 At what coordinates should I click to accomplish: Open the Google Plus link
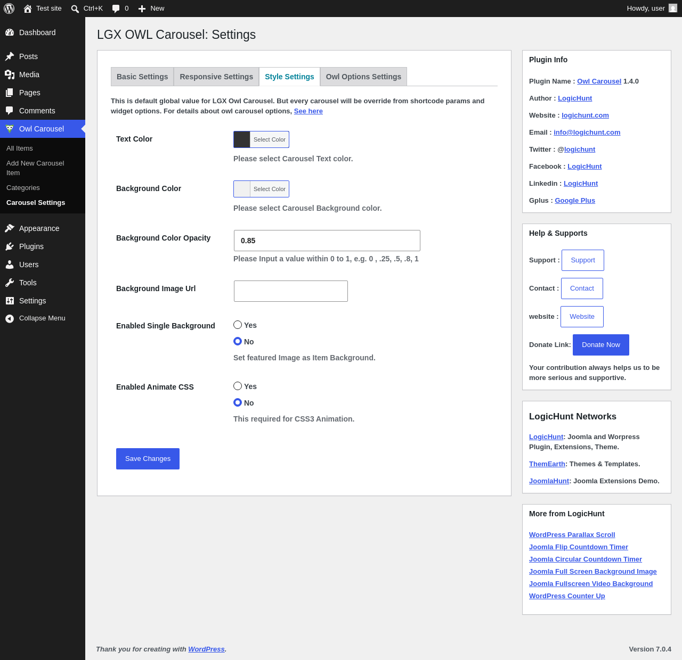[575, 201]
